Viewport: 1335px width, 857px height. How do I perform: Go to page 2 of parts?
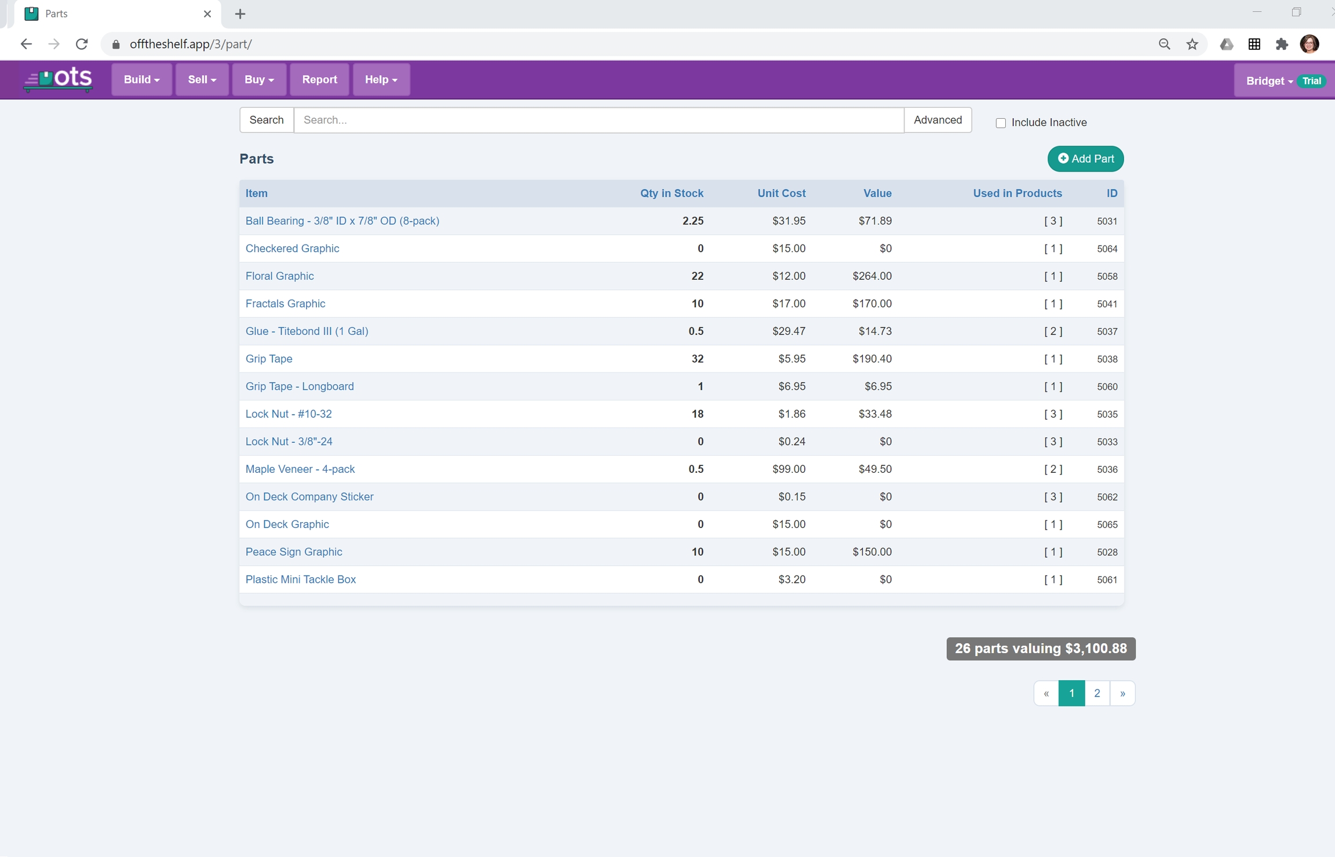pos(1097,693)
